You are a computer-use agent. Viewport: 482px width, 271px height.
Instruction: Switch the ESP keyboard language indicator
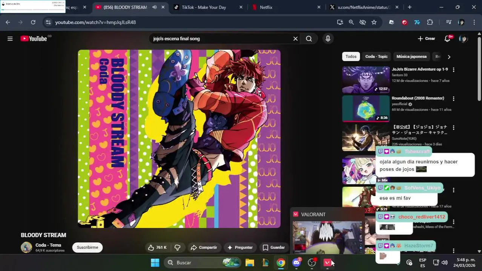[x=423, y=262]
